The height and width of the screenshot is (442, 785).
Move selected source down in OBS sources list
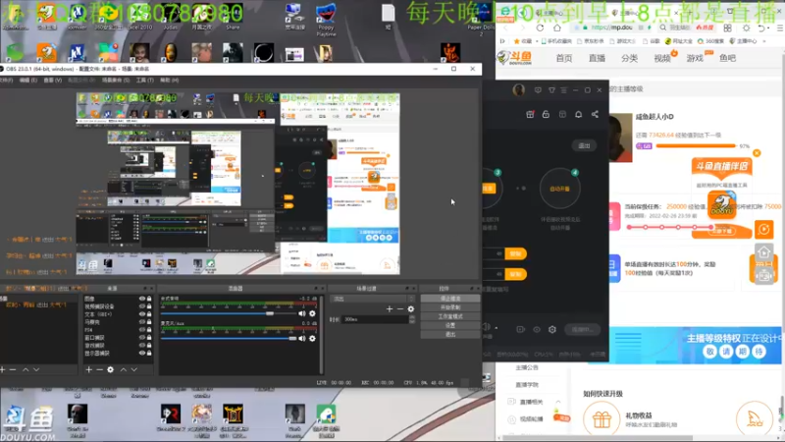[134, 369]
